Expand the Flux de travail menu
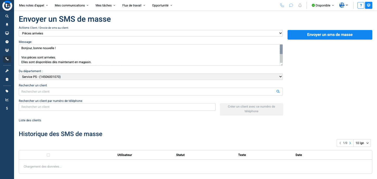The width and height of the screenshot is (377, 179). point(134,5)
